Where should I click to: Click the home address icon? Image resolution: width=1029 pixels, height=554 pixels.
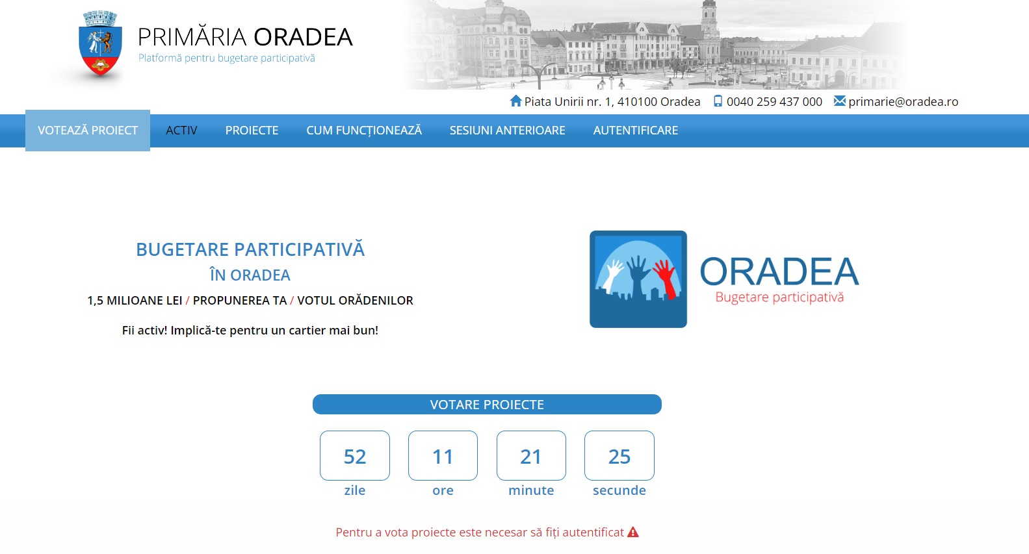pos(515,101)
